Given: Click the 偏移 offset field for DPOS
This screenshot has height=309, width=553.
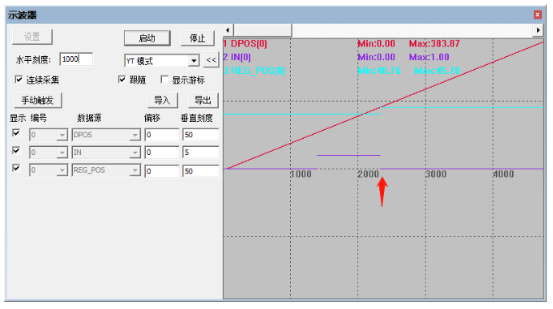Looking at the screenshot, I should pos(162,135).
